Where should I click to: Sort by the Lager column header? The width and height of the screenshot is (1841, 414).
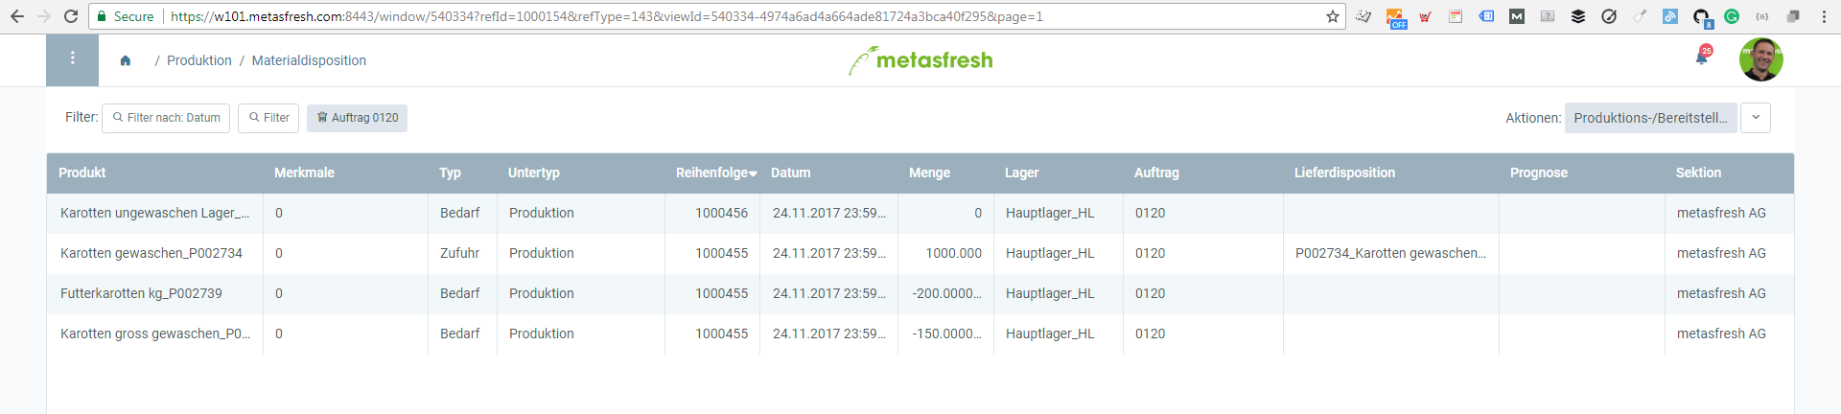click(1021, 172)
